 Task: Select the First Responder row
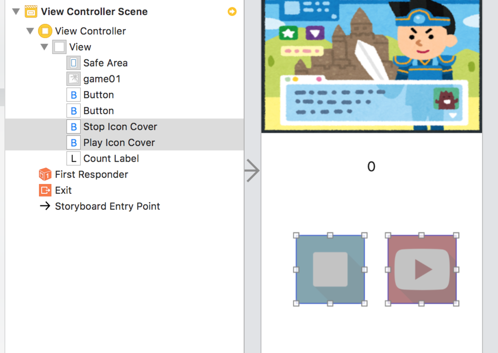point(124,174)
